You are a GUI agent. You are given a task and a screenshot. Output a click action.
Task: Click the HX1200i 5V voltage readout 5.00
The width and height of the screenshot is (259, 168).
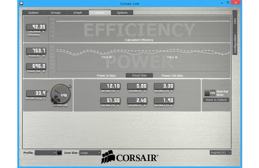(x=137, y=86)
